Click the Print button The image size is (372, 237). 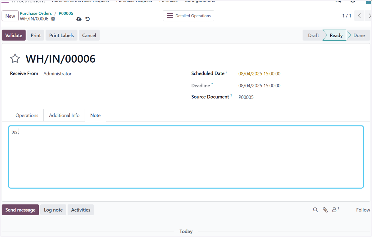click(x=36, y=35)
